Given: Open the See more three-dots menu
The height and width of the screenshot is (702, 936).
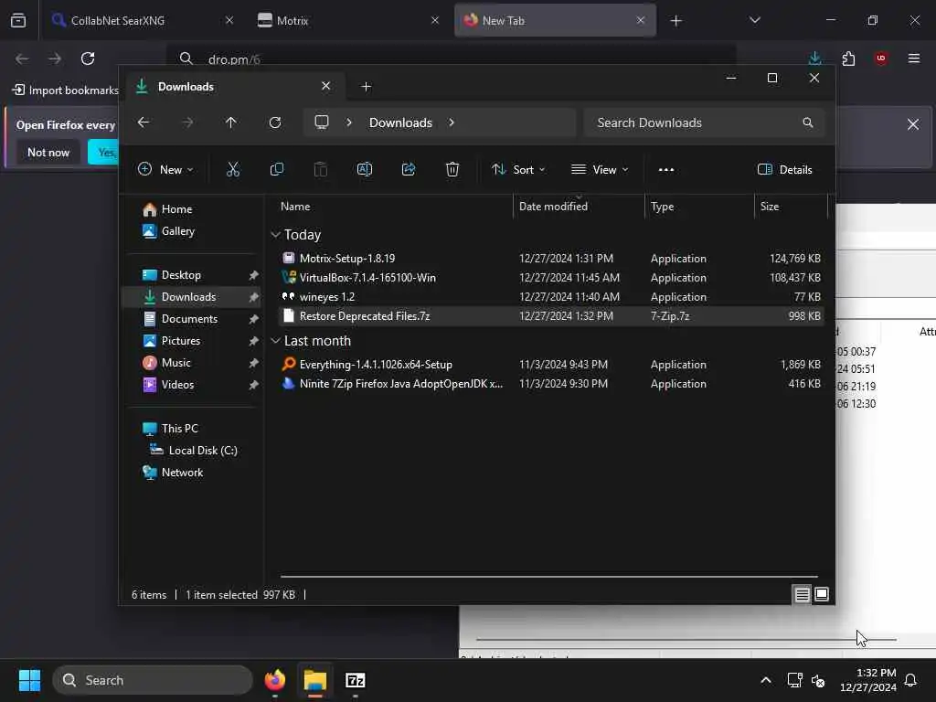Looking at the screenshot, I should [x=666, y=169].
